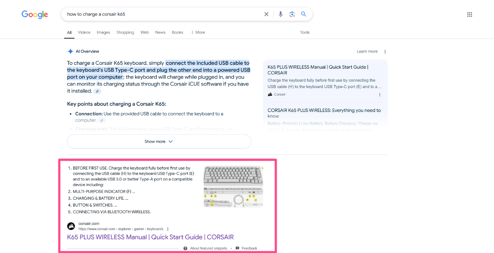Open 'K65 PLUS WIRELESS Manual' source card title
Image resolution: width=494 pixels, height=253 pixels.
[x=318, y=70]
